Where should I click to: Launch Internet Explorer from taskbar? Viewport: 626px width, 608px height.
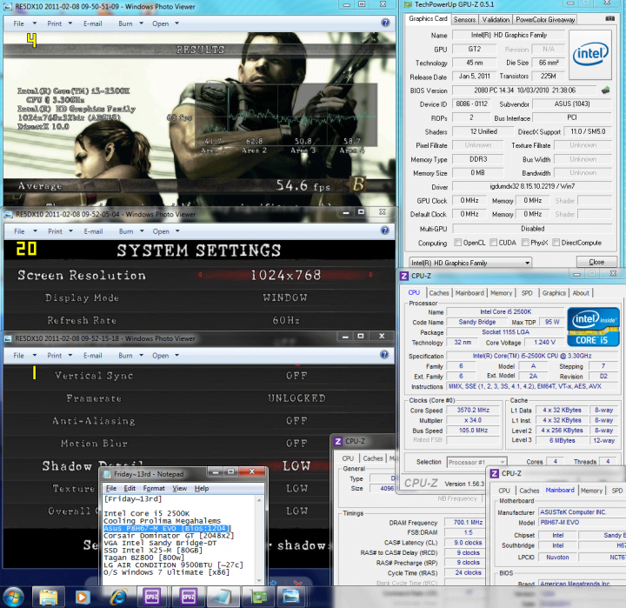coord(118,598)
